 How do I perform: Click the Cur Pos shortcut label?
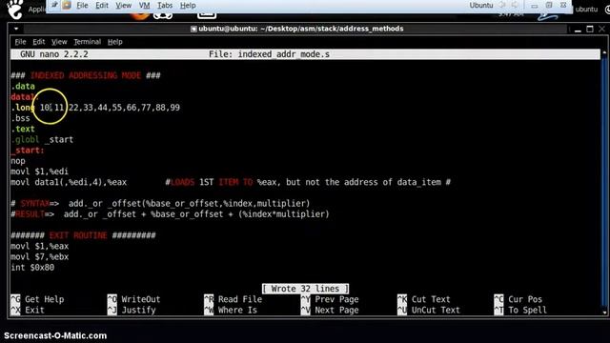tap(525, 299)
